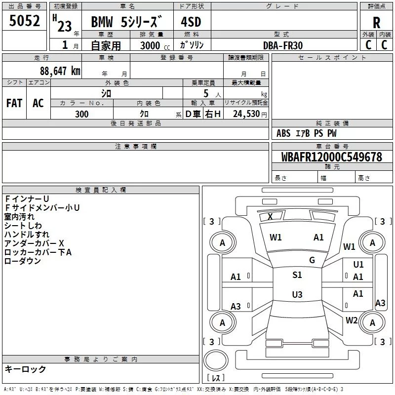Click the X mark on the front bumper

pyautogui.click(x=270, y=217)
